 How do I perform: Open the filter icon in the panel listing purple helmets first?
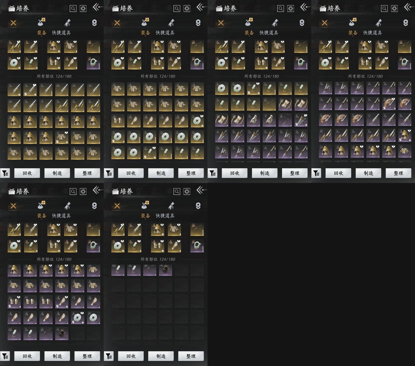5,356
